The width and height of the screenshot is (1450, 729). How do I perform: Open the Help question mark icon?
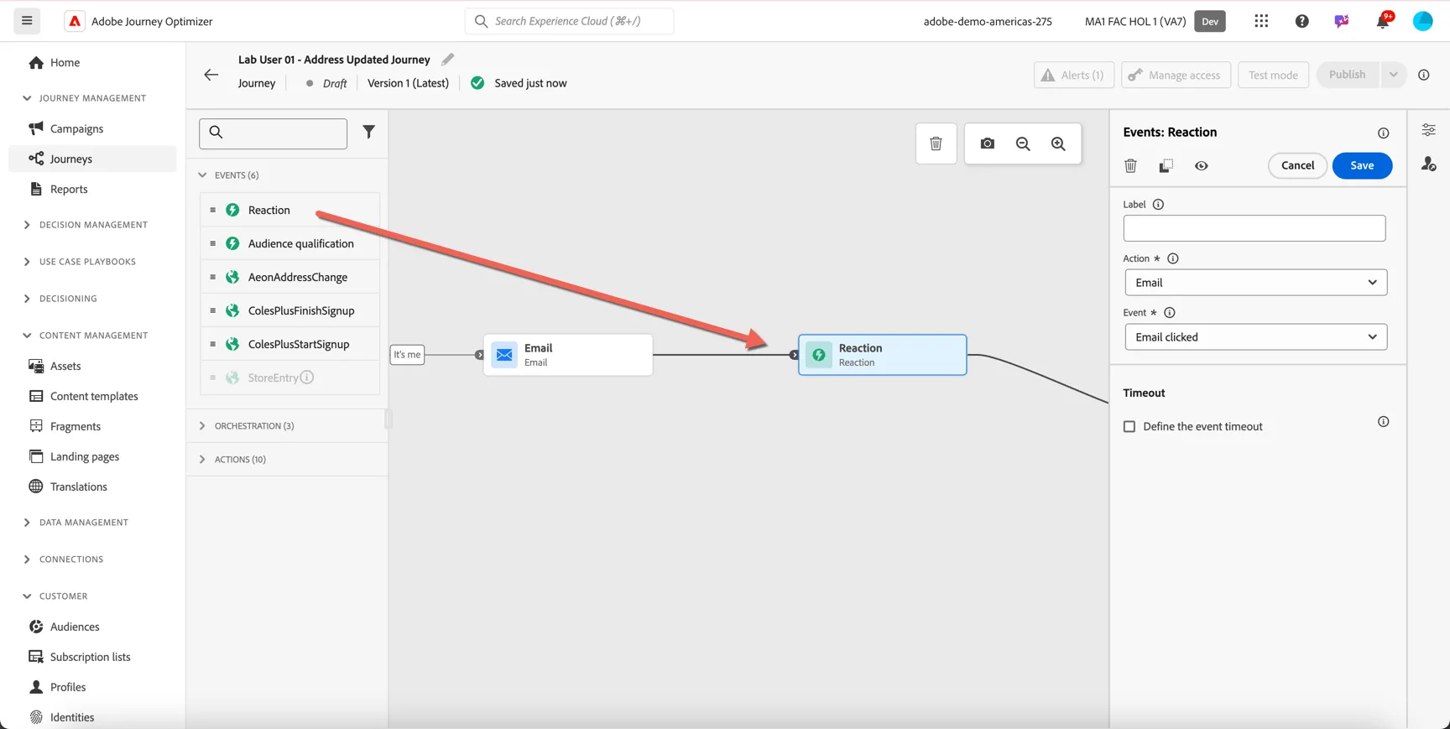[1301, 21]
